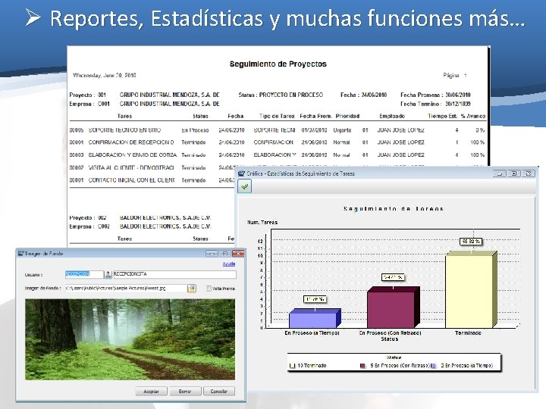The width and height of the screenshot is (546, 409).
Task: Click the percentage label above the maroon bar
Action: [393, 277]
